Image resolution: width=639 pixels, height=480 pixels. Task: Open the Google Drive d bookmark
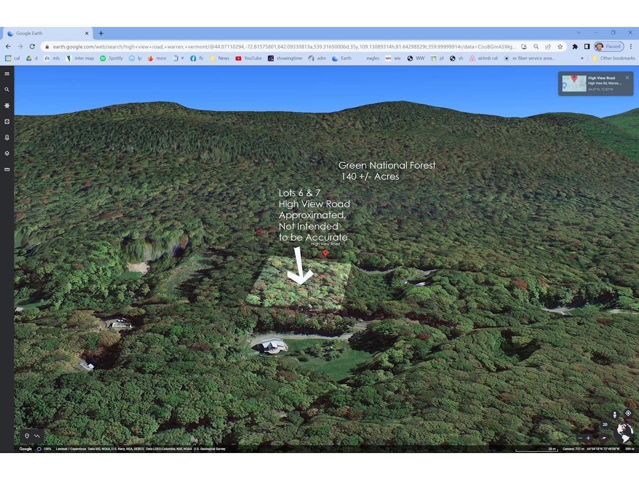click(x=32, y=58)
